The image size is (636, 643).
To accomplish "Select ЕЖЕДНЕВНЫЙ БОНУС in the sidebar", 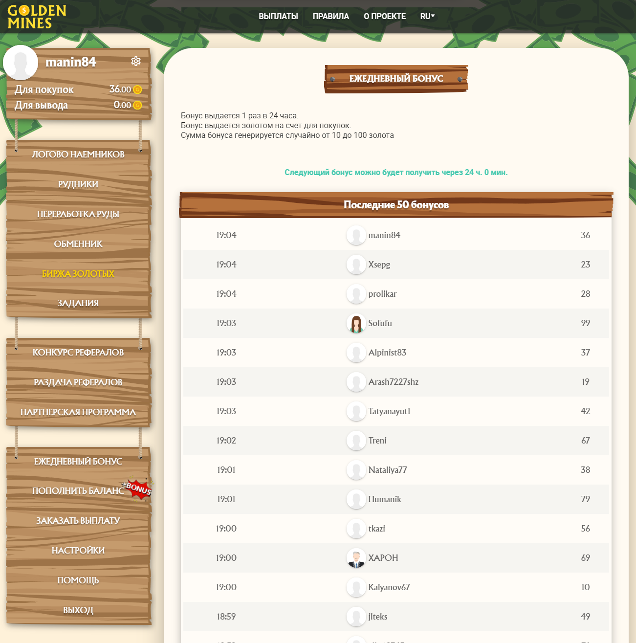I will tap(78, 462).
